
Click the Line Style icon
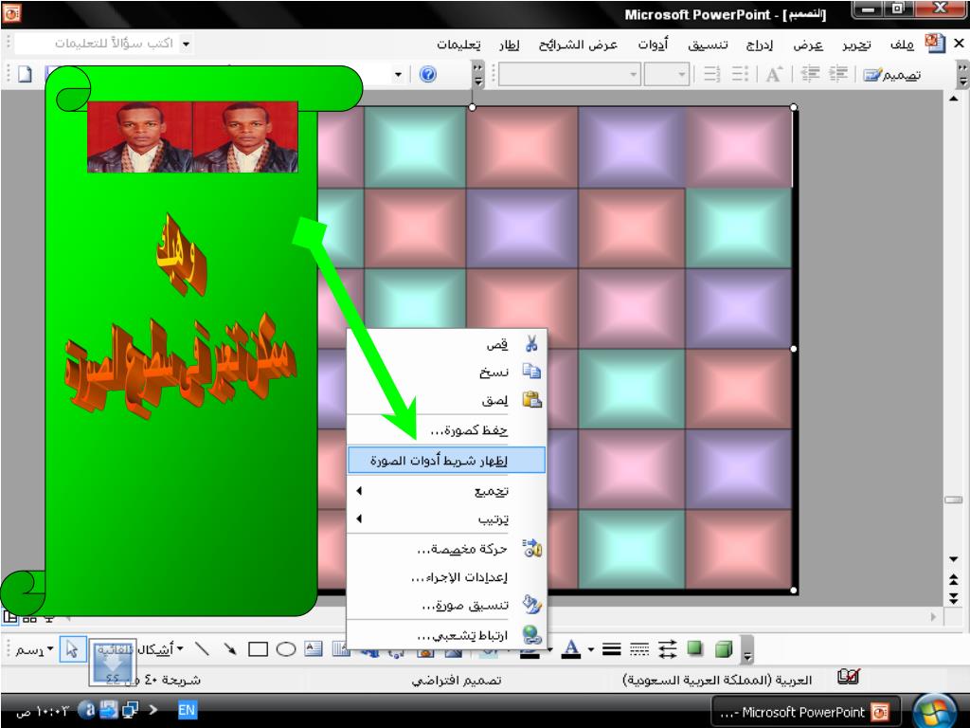point(612,649)
